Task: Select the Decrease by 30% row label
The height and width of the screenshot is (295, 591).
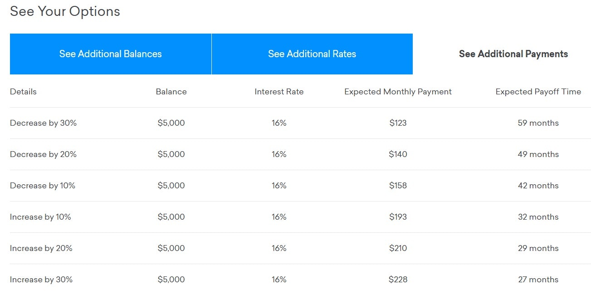Action: coord(43,123)
